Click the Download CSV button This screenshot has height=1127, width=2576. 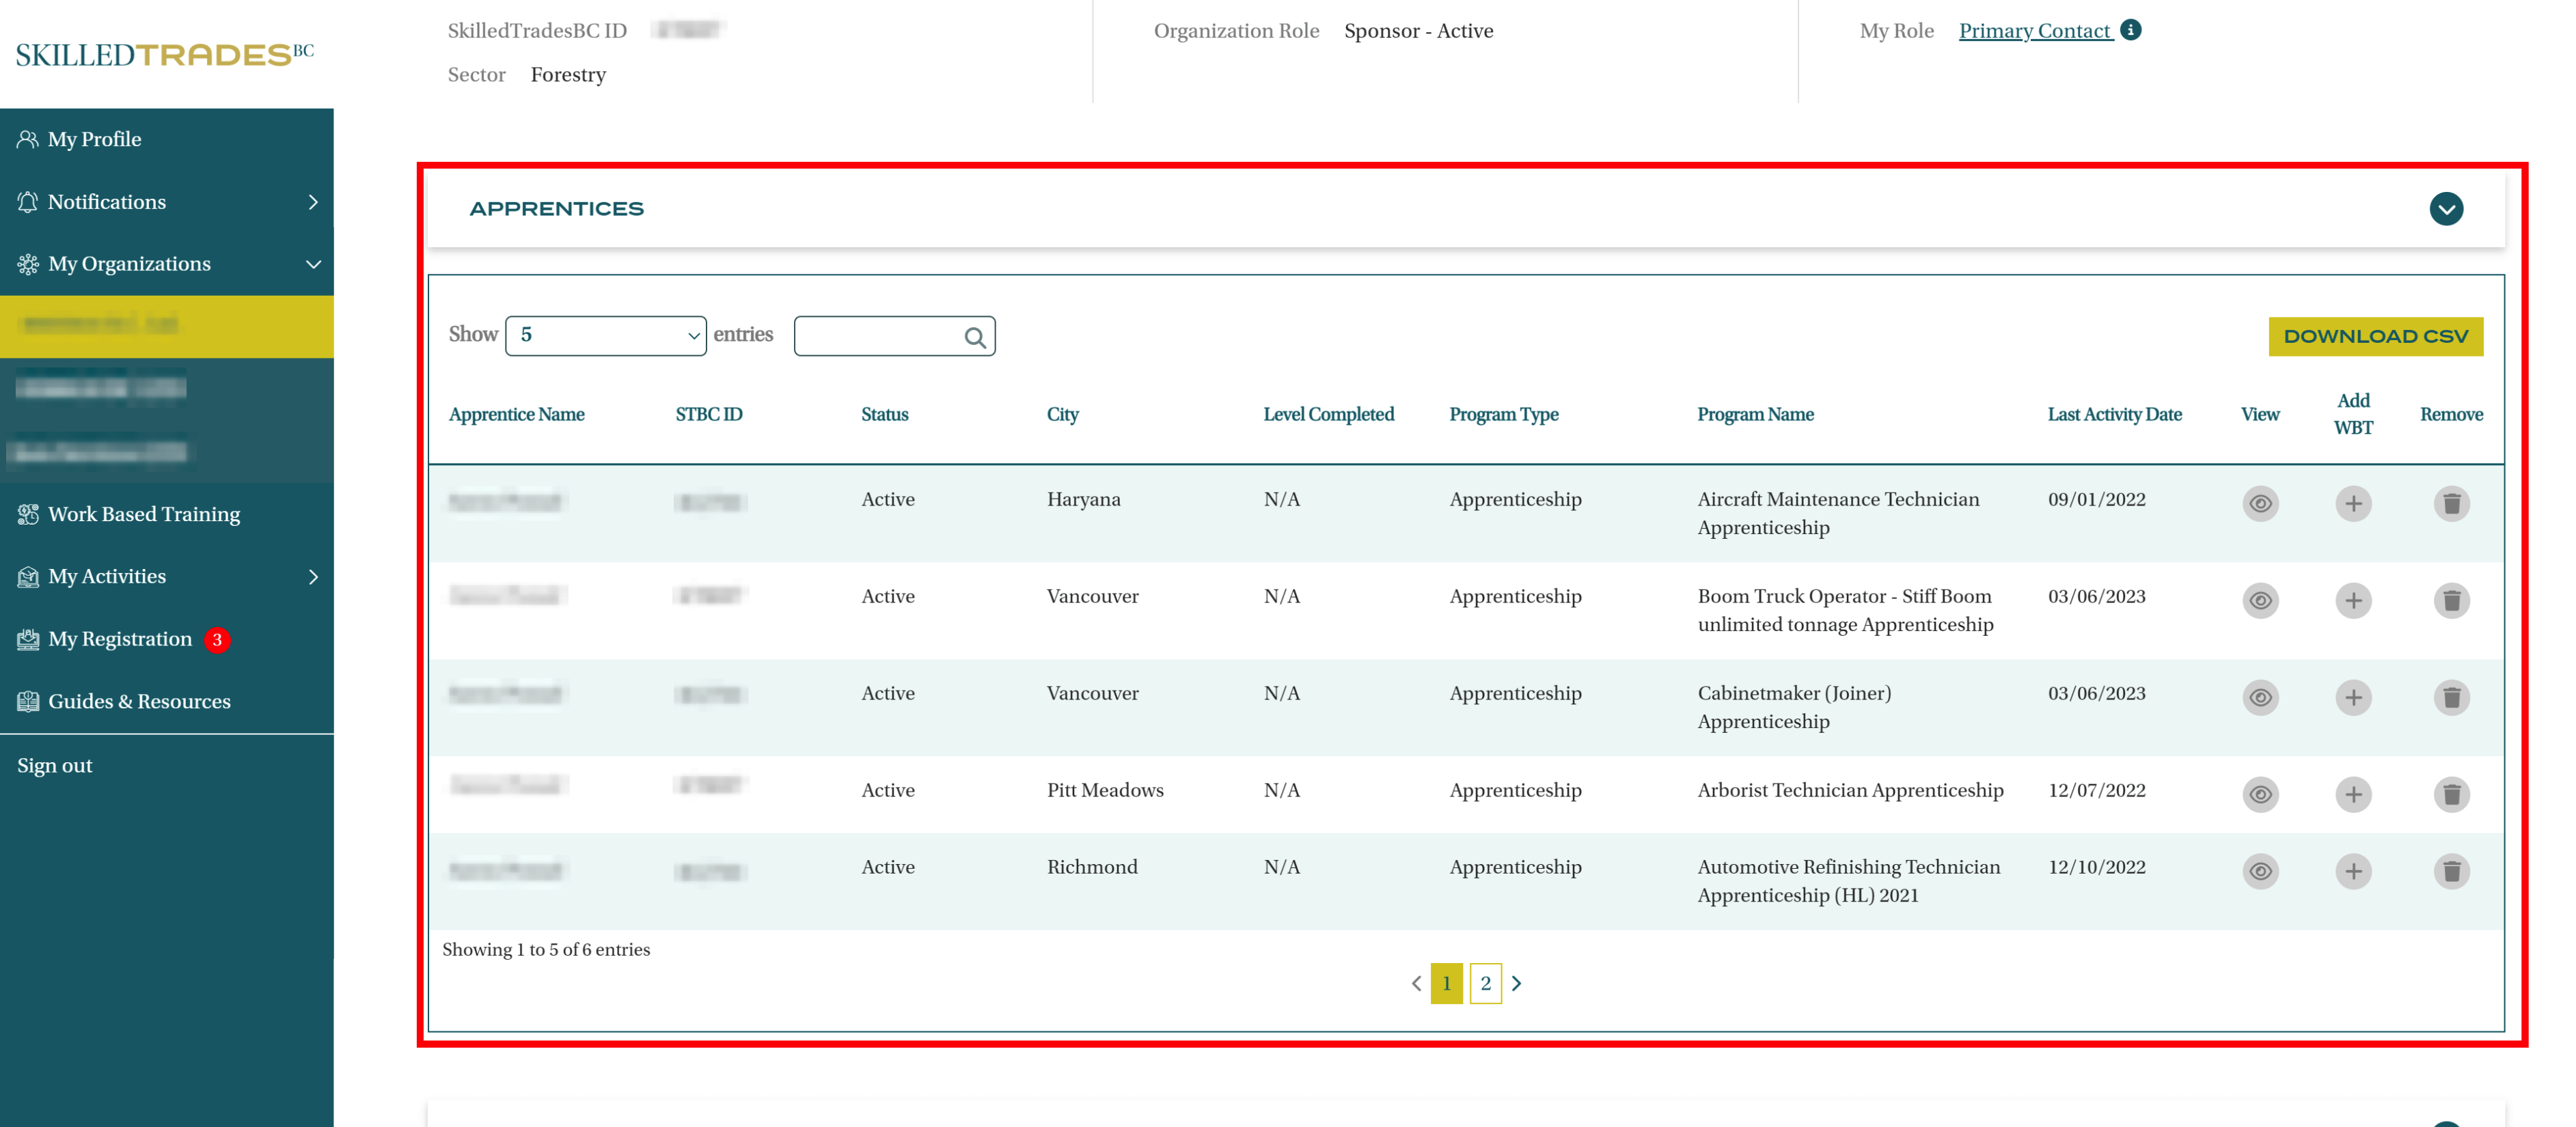pos(2375,336)
